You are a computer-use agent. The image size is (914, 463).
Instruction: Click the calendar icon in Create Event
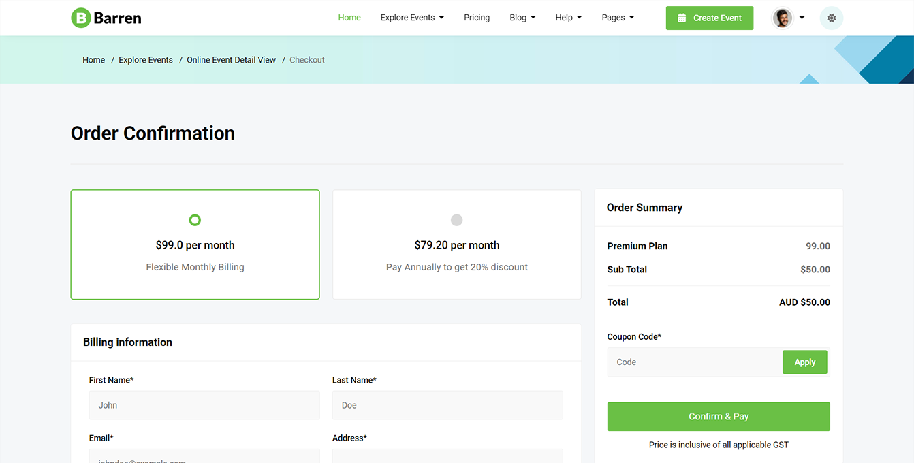point(682,18)
